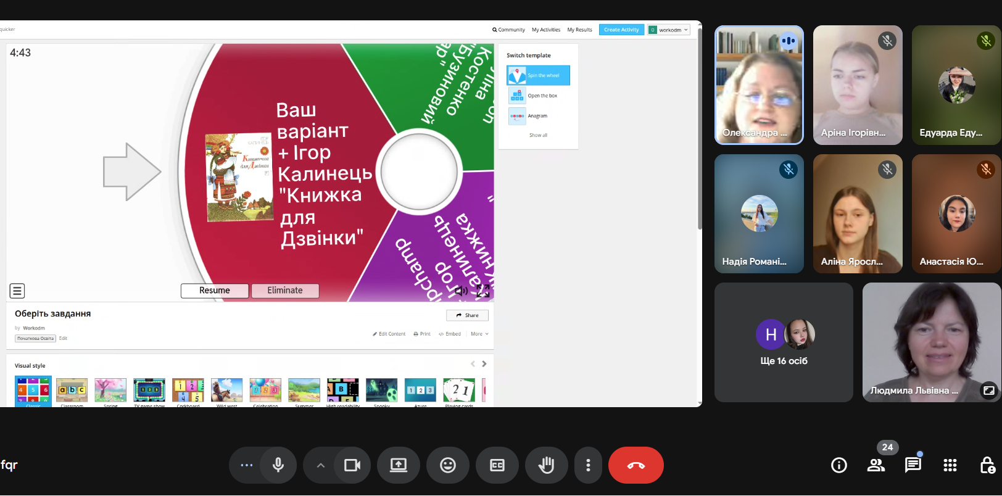
Task: Open the activities grid panel
Action: tap(950, 465)
